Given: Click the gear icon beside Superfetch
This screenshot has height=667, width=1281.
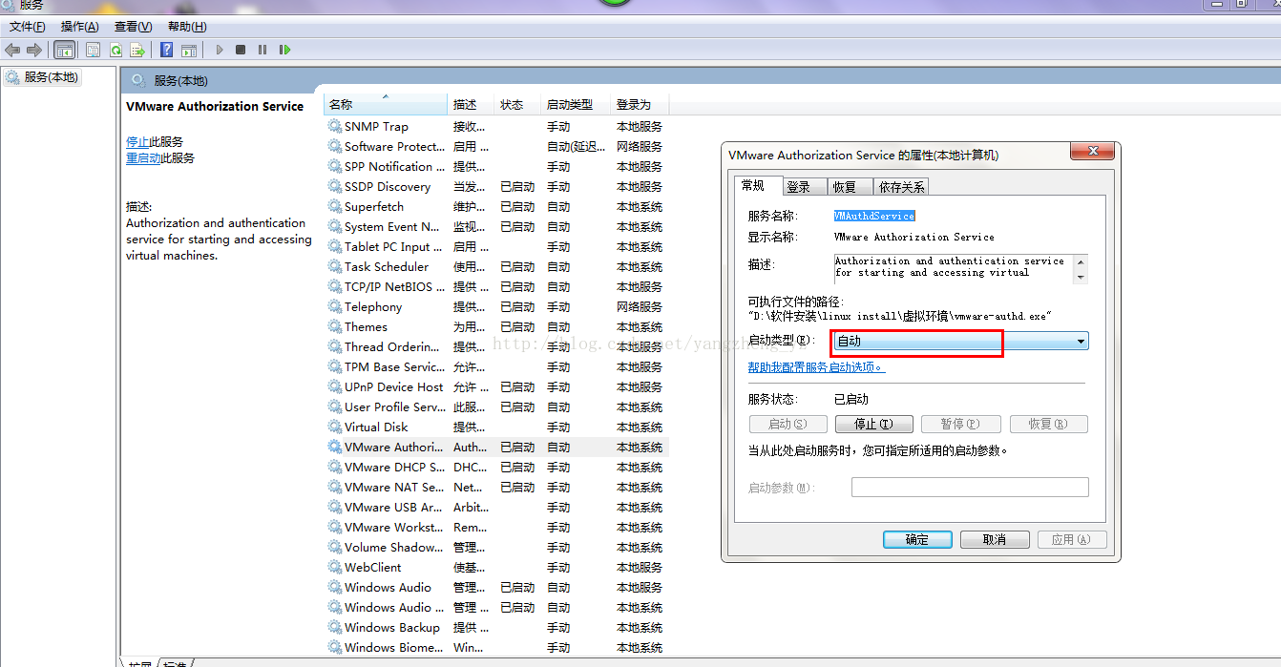Looking at the screenshot, I should pos(335,206).
